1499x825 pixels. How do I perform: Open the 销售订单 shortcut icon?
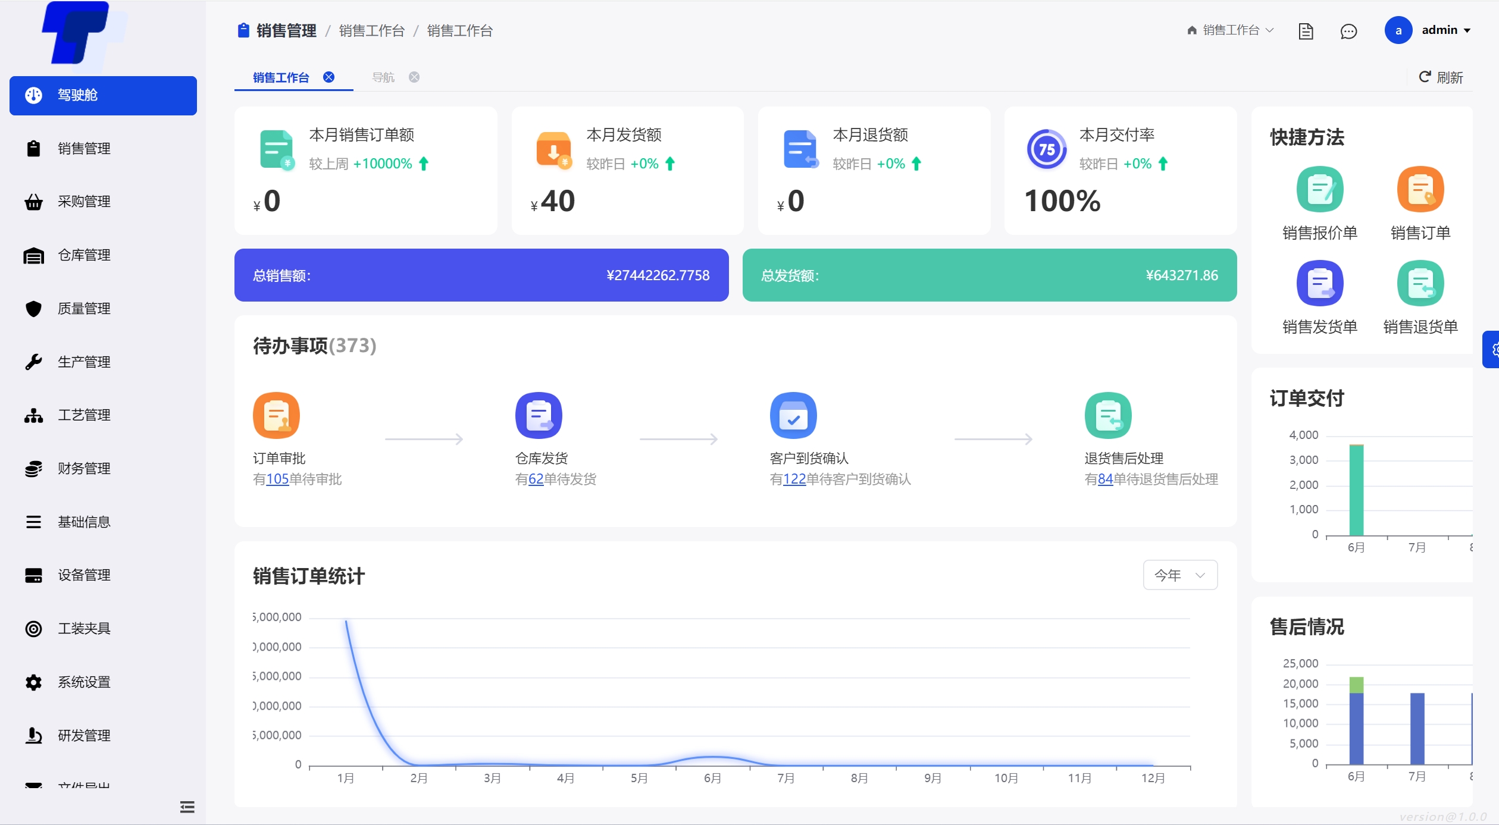(x=1420, y=189)
